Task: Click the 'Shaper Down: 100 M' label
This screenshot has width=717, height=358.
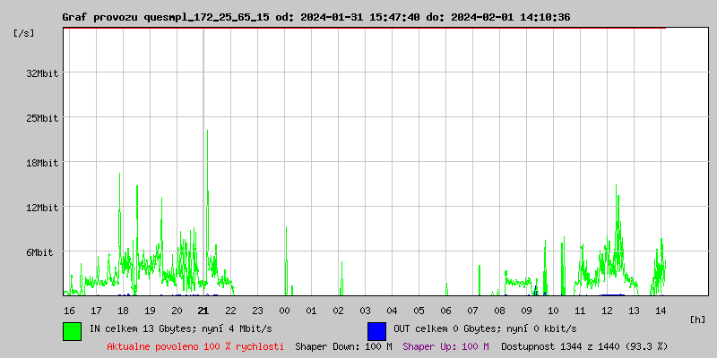Action: (343, 345)
